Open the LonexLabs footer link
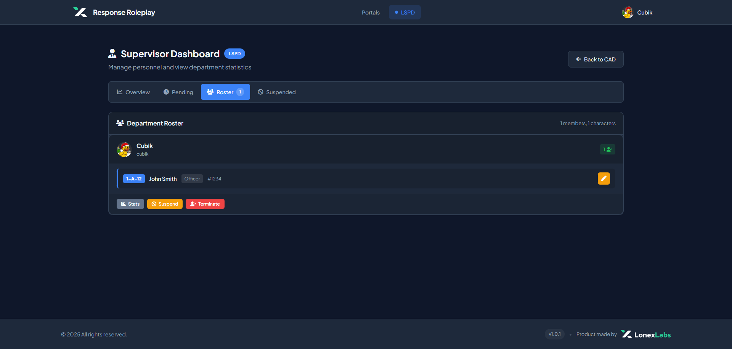This screenshot has height=349, width=732. pos(646,335)
